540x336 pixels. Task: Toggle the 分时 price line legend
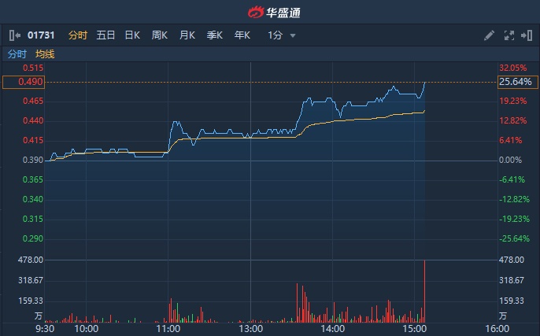[17, 54]
